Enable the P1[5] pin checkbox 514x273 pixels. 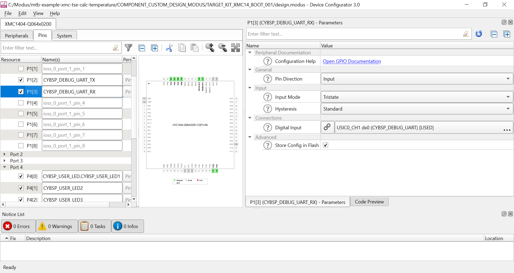pos(21,113)
